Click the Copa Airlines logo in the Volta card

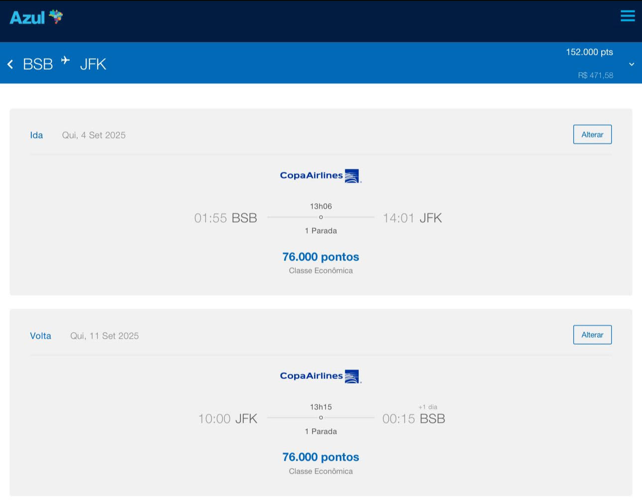pos(321,376)
